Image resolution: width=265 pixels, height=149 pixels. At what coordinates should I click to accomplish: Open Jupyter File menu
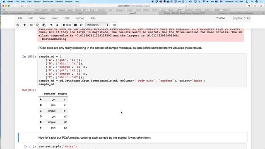(20, 18)
